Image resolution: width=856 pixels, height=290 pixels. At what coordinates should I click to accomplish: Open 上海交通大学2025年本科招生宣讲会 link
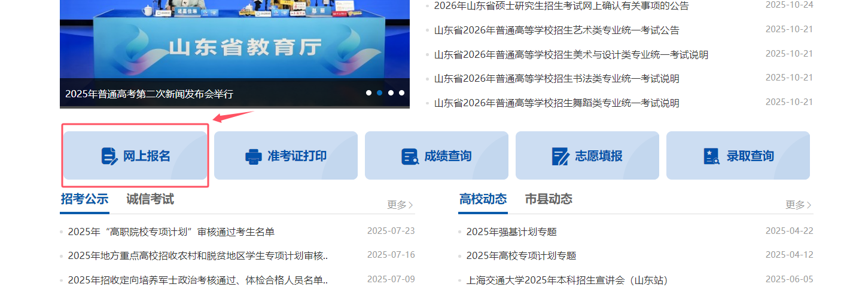click(566, 280)
